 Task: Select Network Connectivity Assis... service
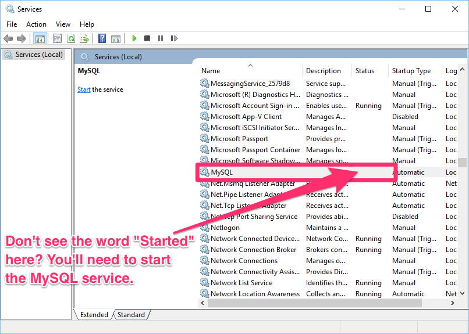click(x=255, y=272)
